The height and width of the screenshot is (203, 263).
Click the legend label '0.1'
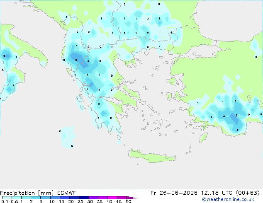point(5,201)
